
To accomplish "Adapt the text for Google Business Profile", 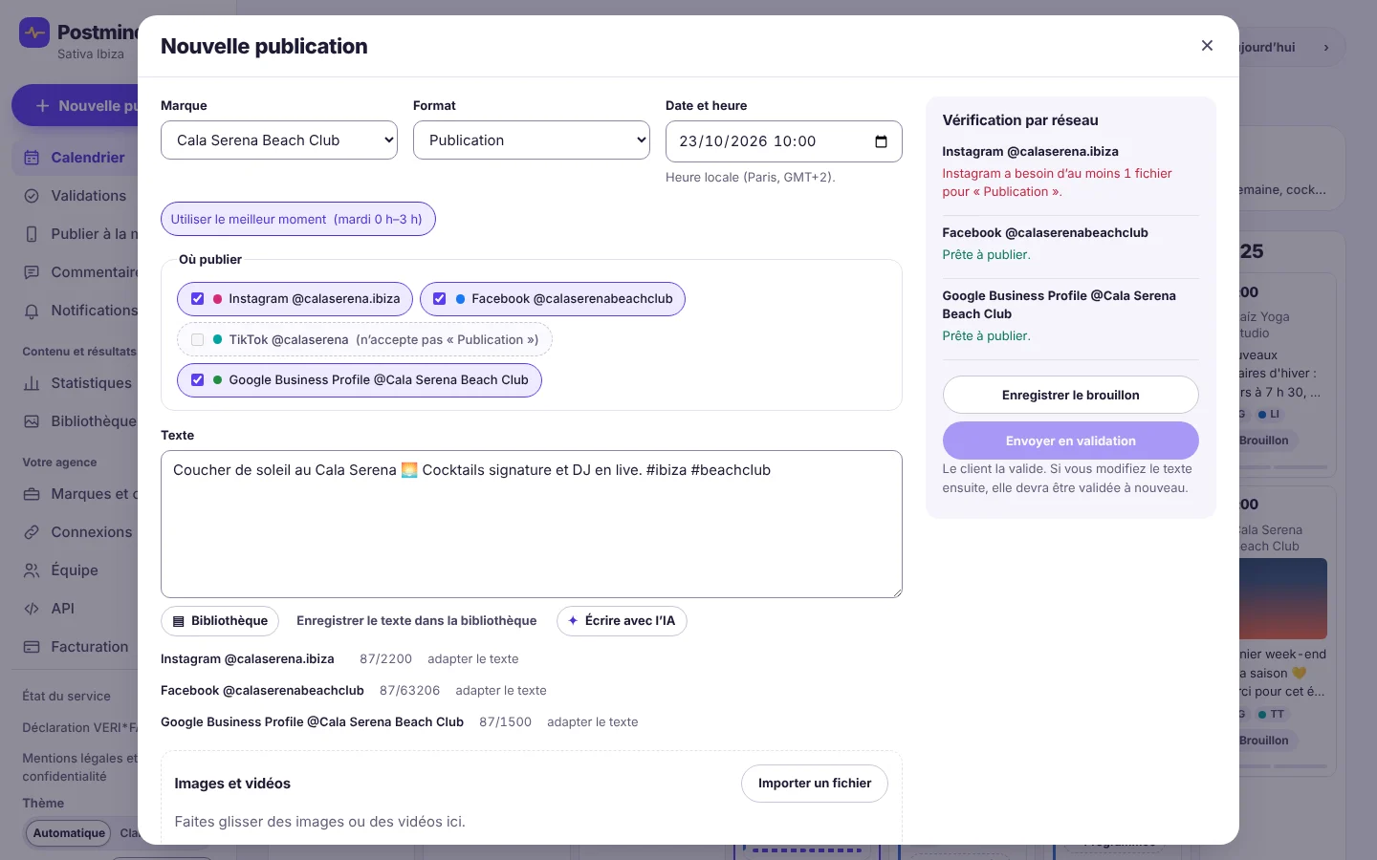I will pos(593,722).
